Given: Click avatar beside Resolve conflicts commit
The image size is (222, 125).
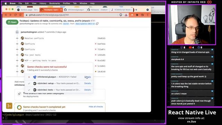Looking at the screenshot, I should [22, 38].
